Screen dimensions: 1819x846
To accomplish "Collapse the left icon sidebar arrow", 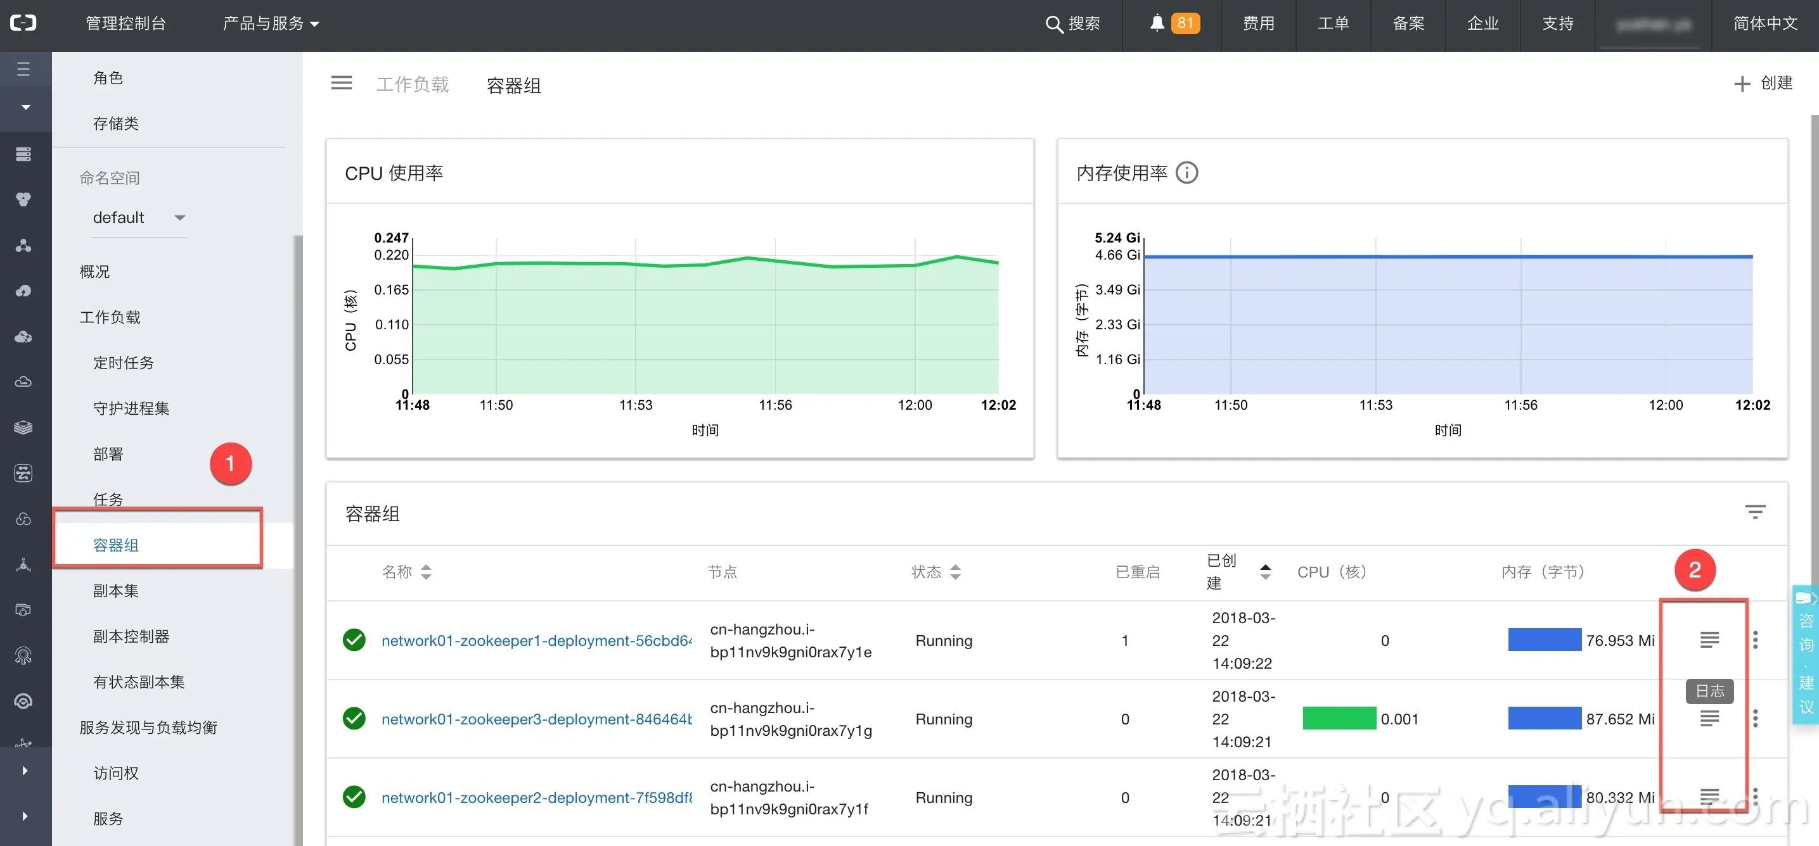I will click(x=25, y=107).
